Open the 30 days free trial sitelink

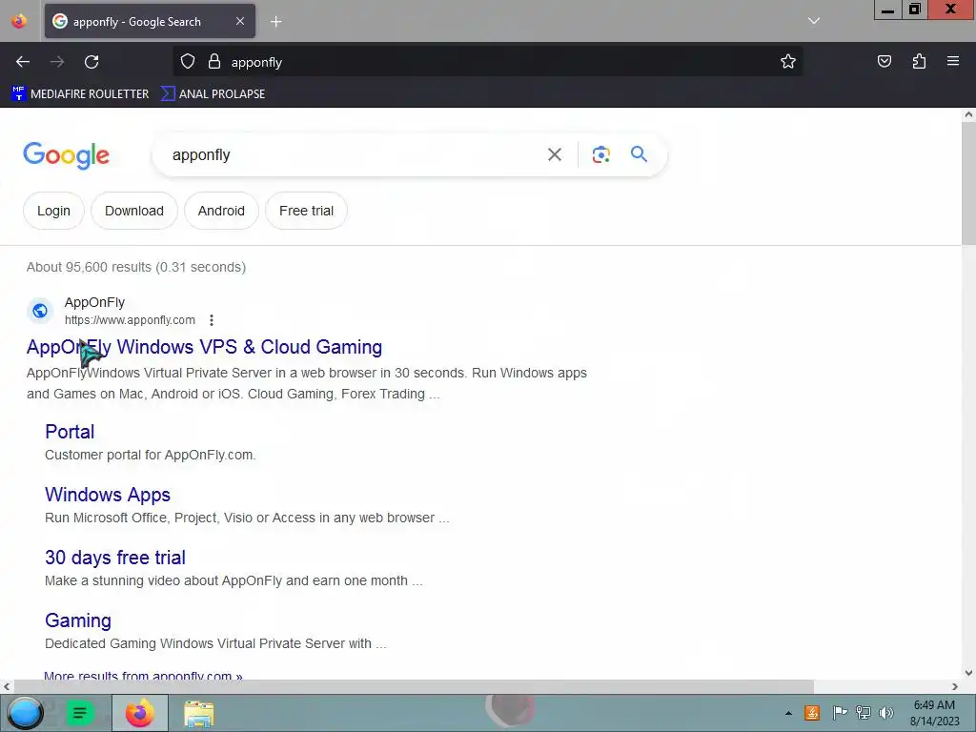(115, 557)
